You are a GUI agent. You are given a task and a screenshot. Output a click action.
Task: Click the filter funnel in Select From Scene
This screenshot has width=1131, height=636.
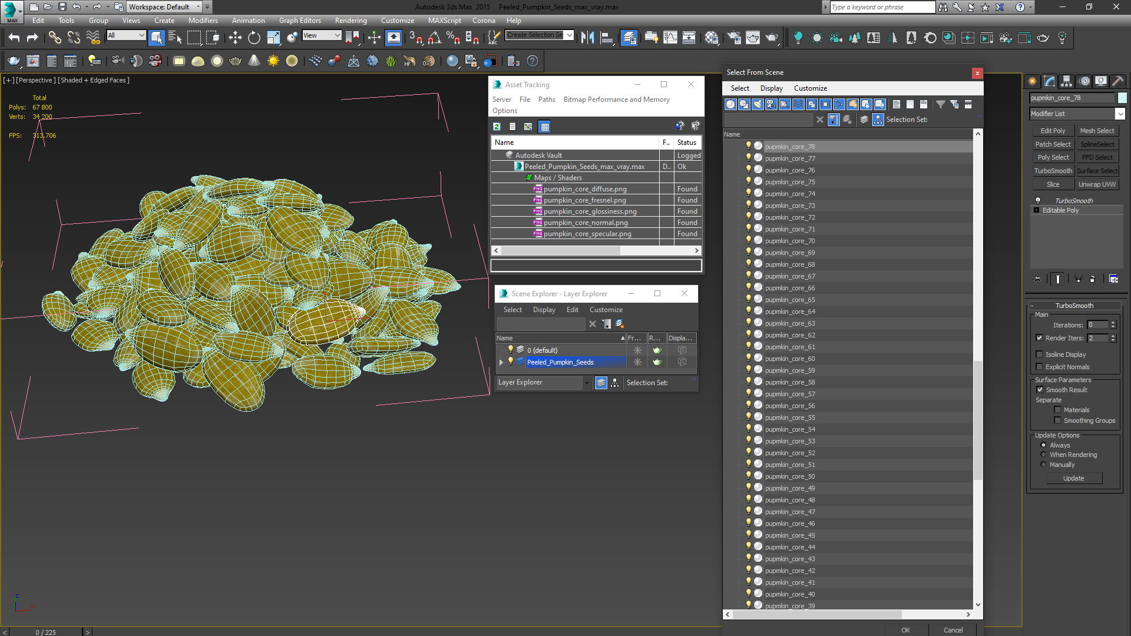point(941,104)
